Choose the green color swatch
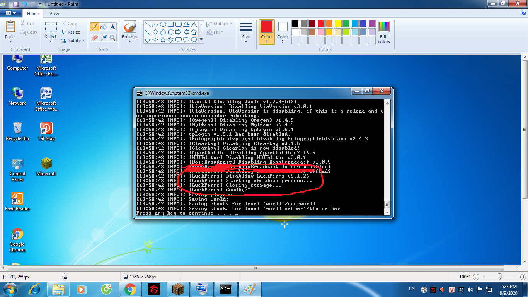528x297 pixels. pos(346,24)
